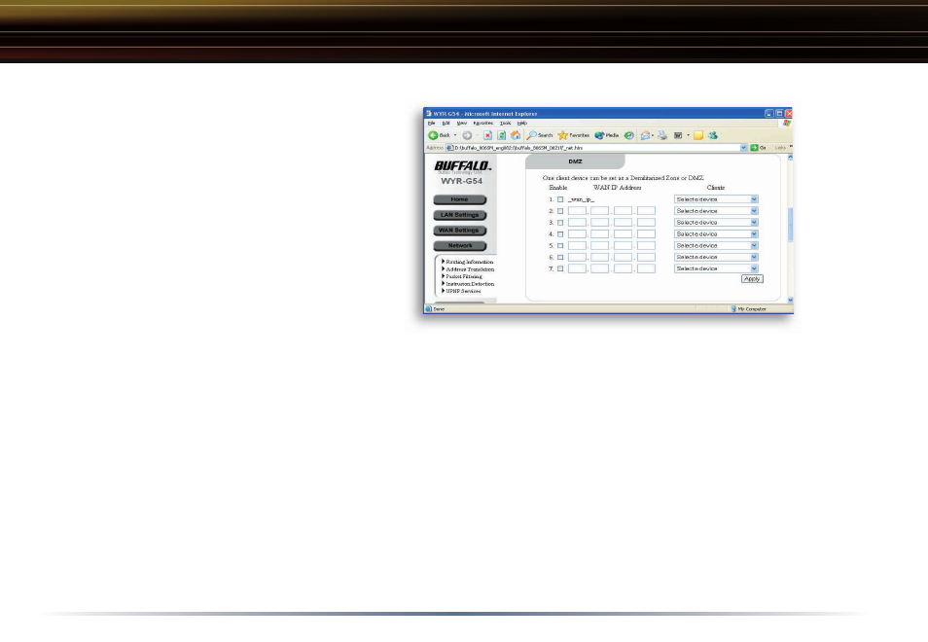This screenshot has width=928, height=642.
Task: Open the Address Translation link
Action: click(470, 269)
